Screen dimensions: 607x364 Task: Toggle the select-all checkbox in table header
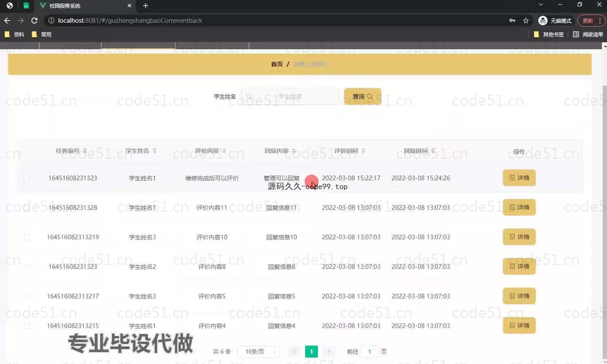click(x=27, y=151)
